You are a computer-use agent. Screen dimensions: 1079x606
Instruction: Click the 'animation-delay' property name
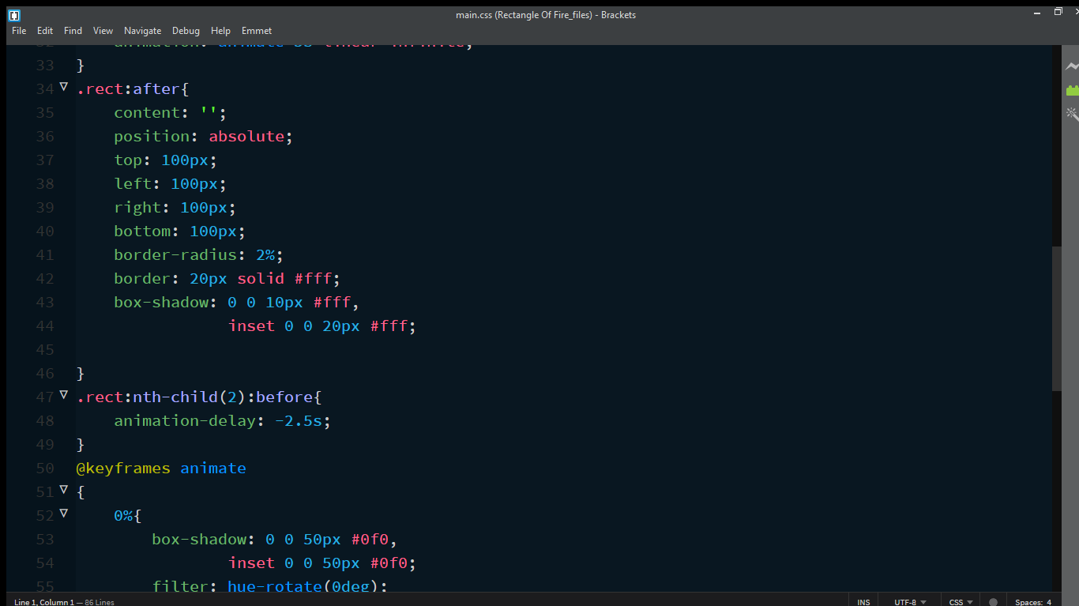pos(185,421)
